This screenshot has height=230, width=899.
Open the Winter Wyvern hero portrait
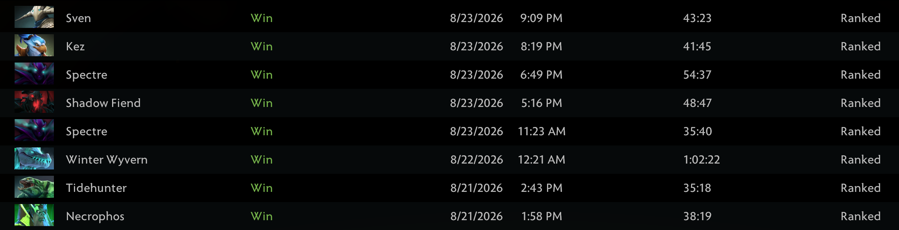click(x=34, y=158)
